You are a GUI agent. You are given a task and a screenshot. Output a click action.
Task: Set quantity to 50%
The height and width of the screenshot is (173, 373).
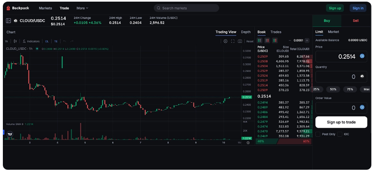(333, 89)
